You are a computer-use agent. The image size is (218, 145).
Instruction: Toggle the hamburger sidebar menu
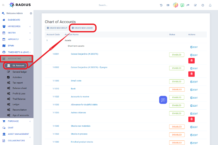3,5
